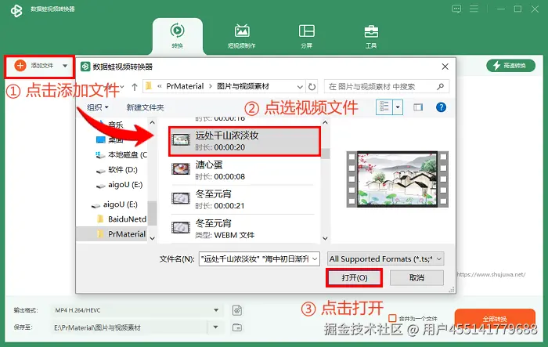Click the file list scroll up arrow

point(325,123)
